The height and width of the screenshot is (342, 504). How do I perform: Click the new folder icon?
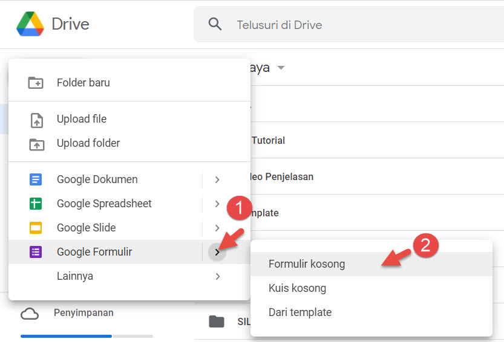[36, 83]
